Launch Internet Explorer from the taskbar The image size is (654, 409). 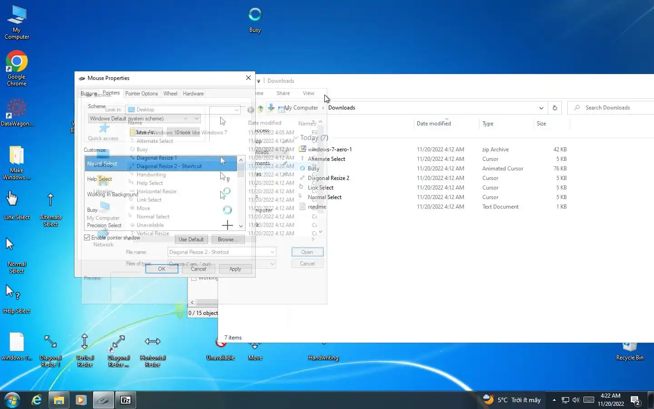pyautogui.click(x=36, y=400)
